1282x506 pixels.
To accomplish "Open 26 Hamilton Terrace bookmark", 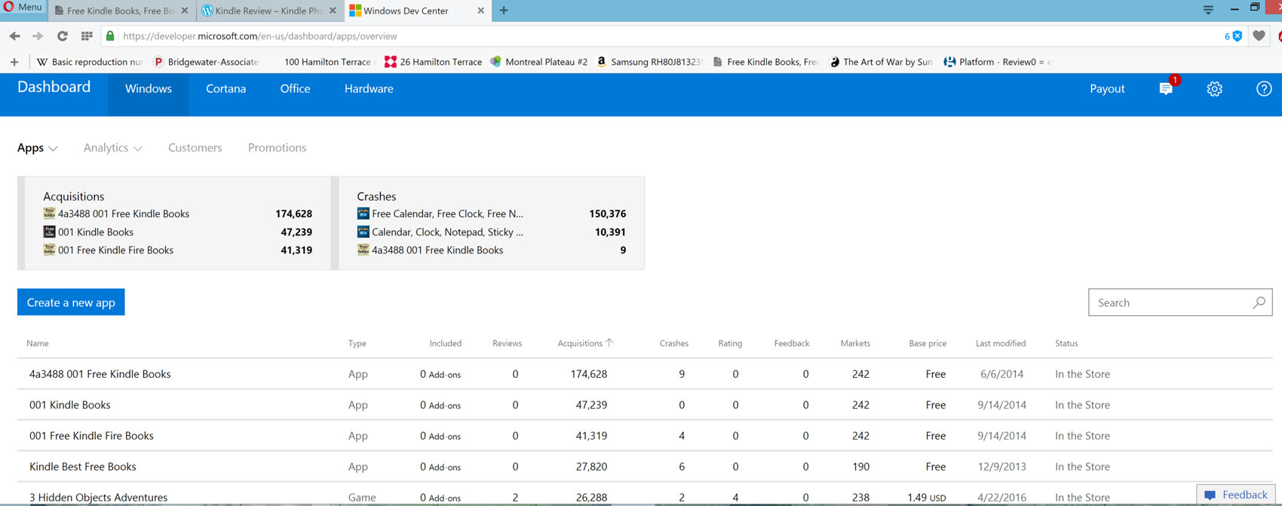I will click(433, 62).
